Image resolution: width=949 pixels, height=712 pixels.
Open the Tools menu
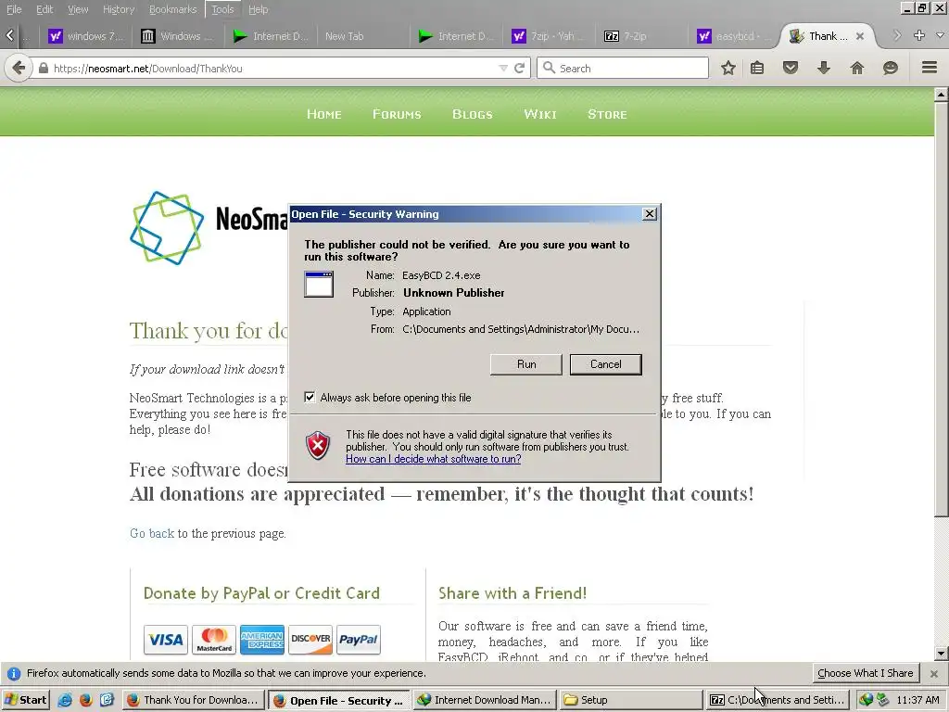(x=222, y=9)
